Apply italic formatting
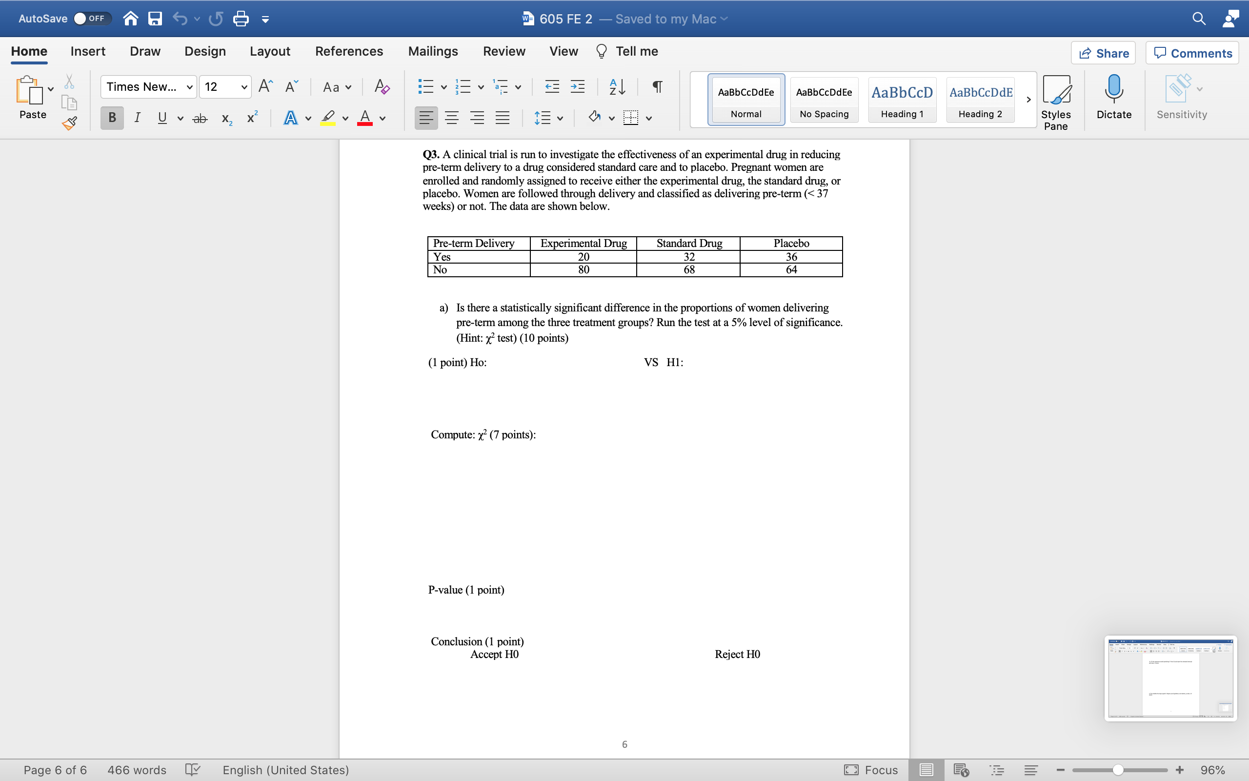 (137, 118)
